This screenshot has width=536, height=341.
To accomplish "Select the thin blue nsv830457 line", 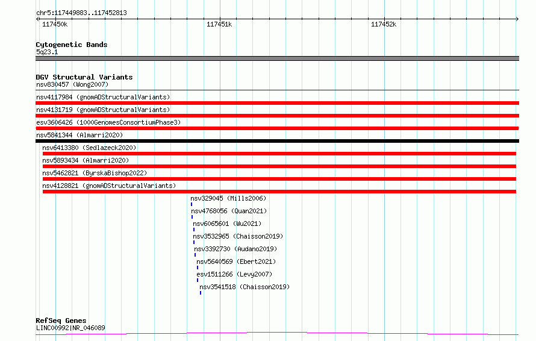I will [277, 90].
